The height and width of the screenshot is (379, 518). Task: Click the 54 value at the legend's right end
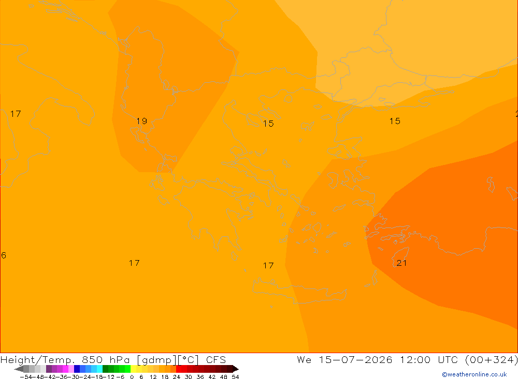[235, 377]
